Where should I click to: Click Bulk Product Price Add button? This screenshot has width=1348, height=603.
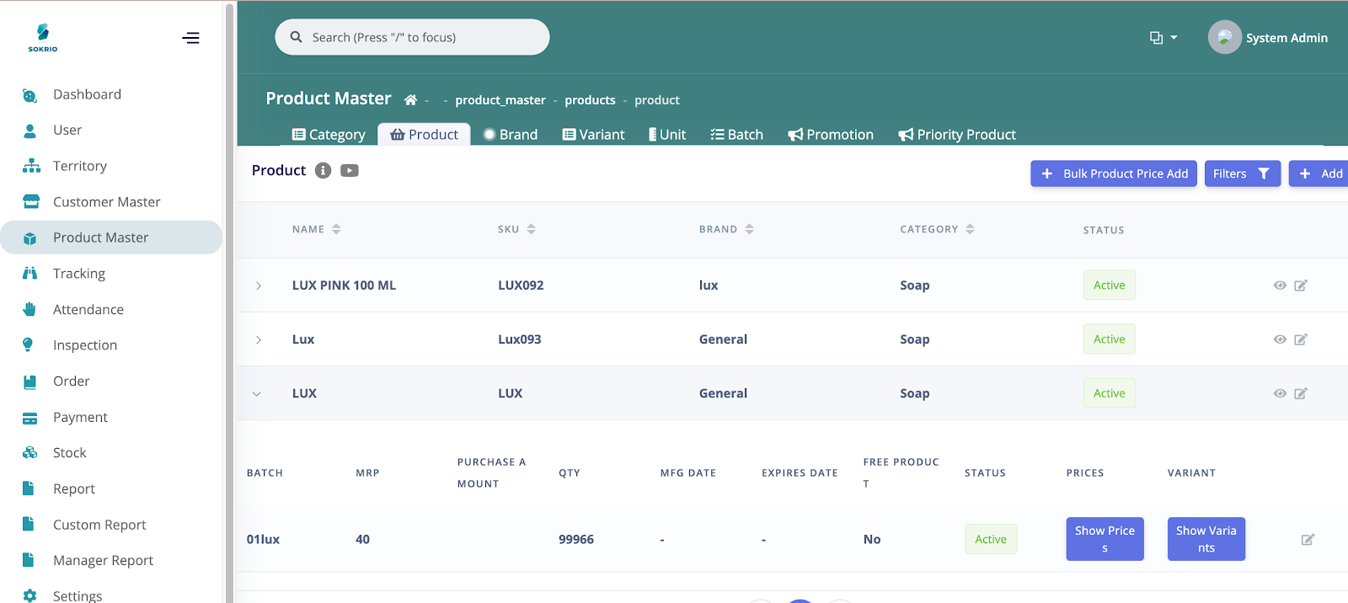[1114, 173]
